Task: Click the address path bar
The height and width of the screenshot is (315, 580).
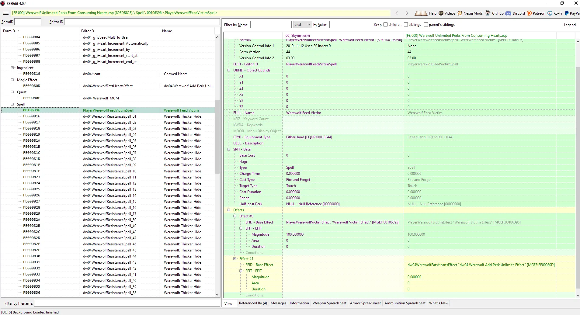Action: pos(200,13)
